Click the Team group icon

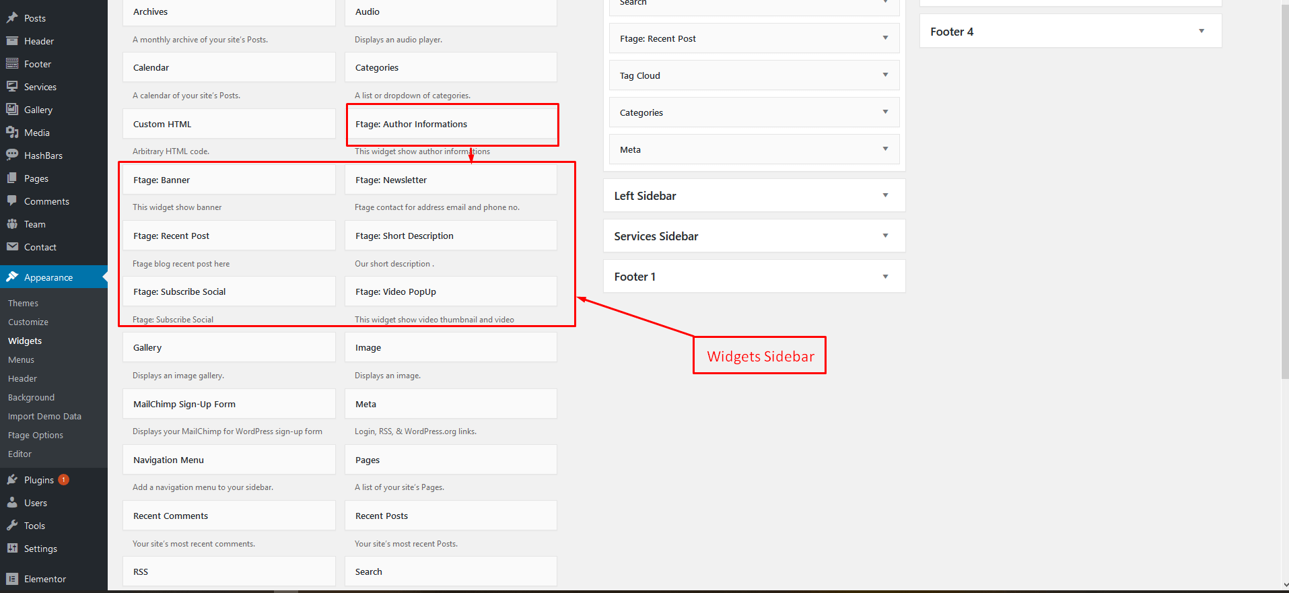pyautogui.click(x=12, y=223)
